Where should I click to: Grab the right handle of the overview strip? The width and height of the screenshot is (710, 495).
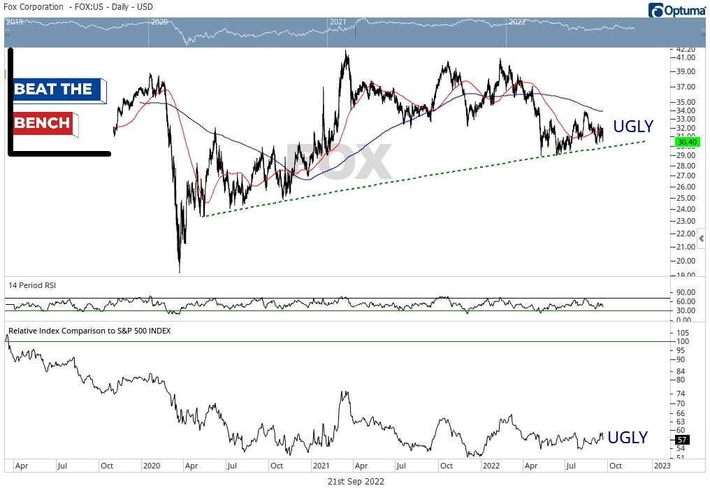pos(703,33)
